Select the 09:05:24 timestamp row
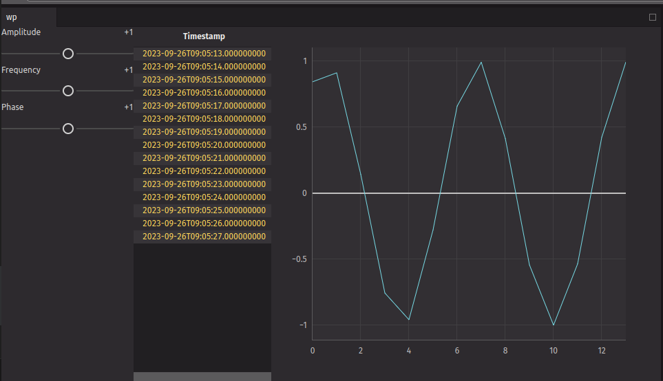The width and height of the screenshot is (663, 381). tap(204, 197)
